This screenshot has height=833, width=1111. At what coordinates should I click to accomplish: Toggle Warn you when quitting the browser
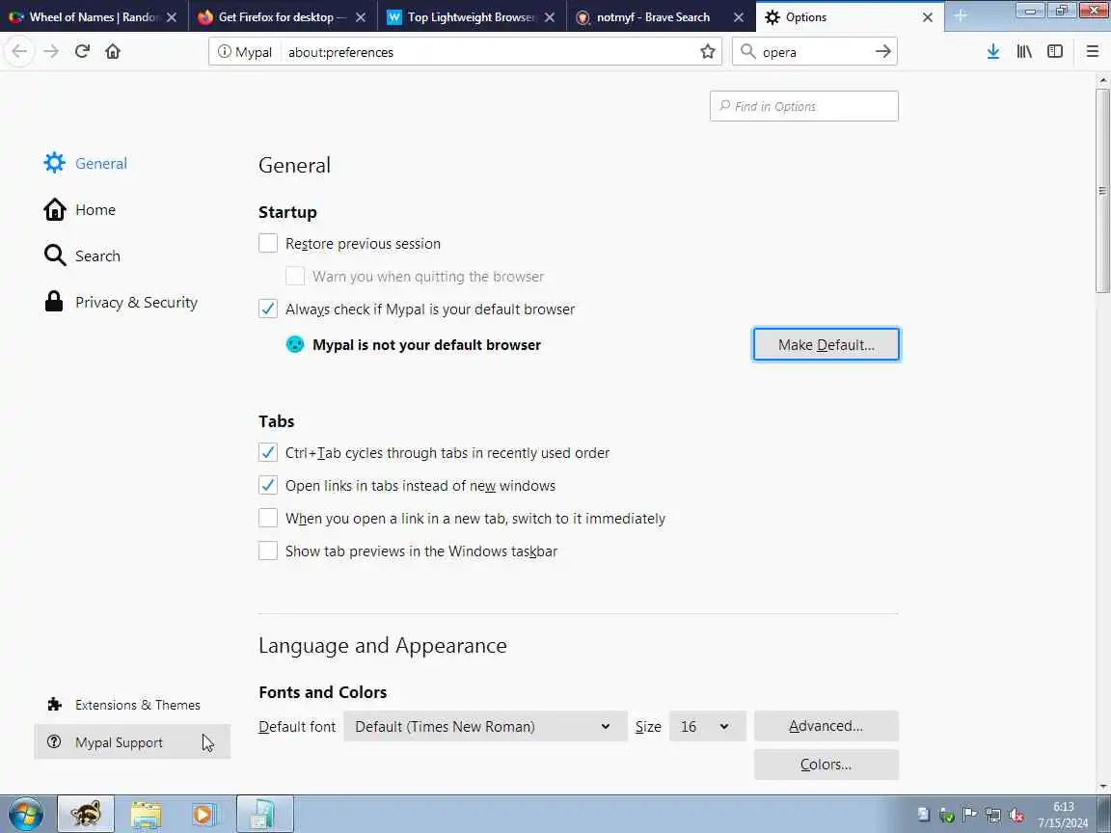coord(295,276)
